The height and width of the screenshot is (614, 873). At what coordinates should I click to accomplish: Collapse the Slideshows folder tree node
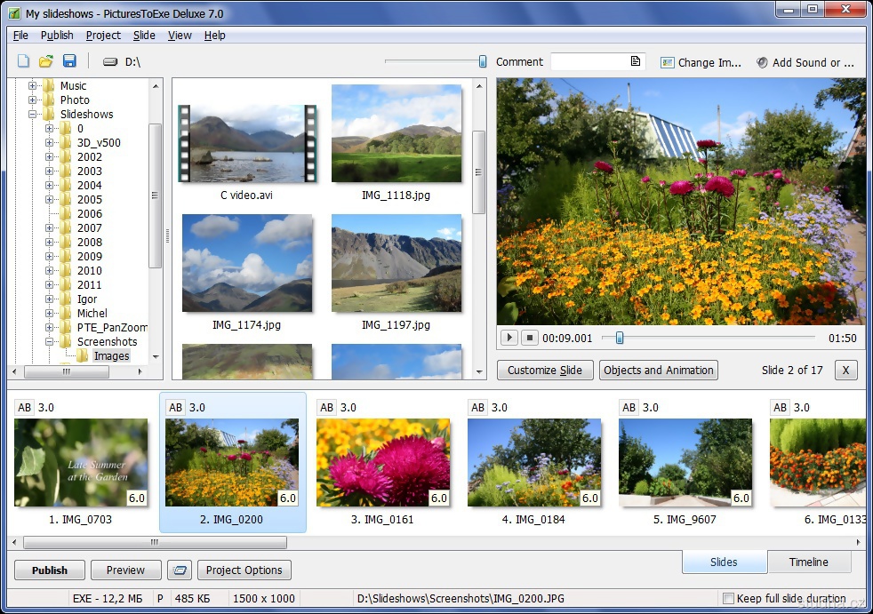tap(33, 115)
